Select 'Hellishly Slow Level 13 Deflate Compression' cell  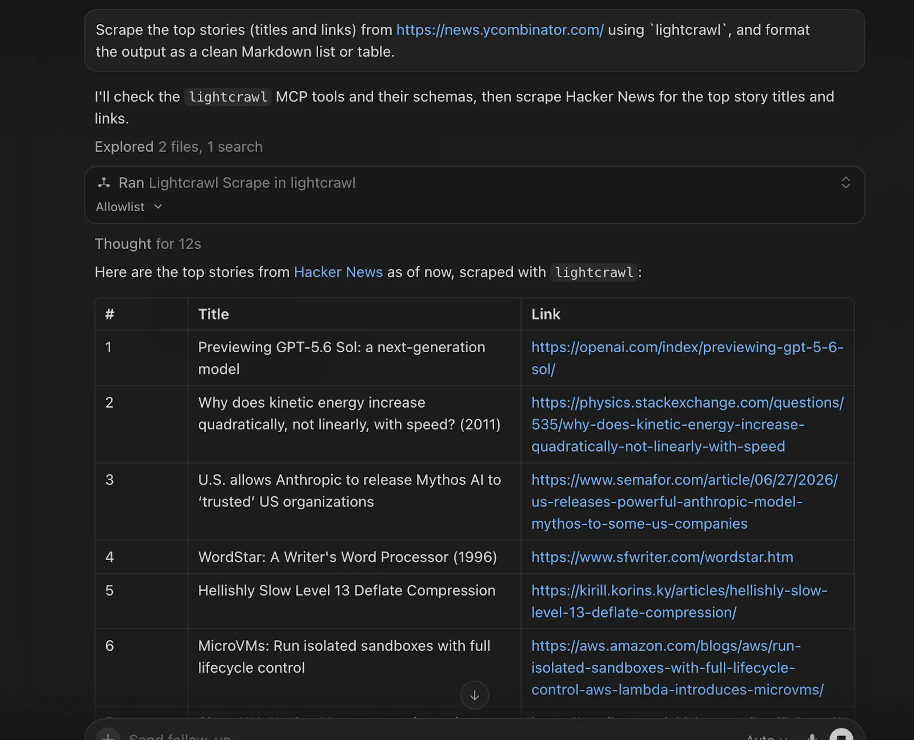354,601
